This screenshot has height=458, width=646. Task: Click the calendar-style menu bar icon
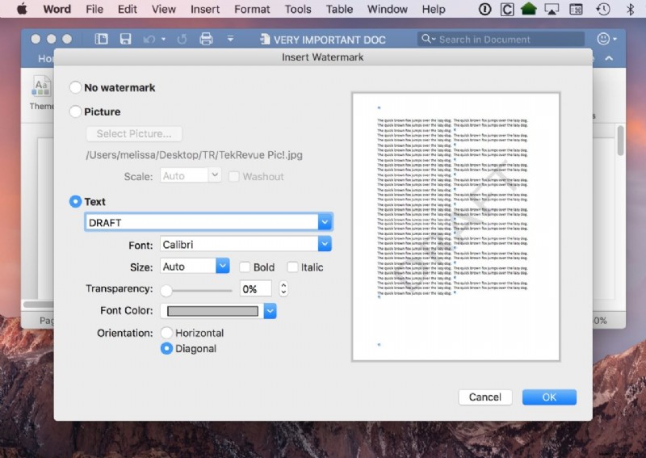point(576,9)
